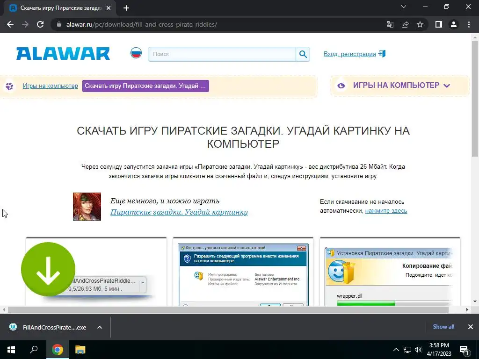The width and height of the screenshot is (479, 359).
Task: Click the eye icon beside ИГРЫ НА КОМПЬЮТЕР
Action: [x=341, y=86]
